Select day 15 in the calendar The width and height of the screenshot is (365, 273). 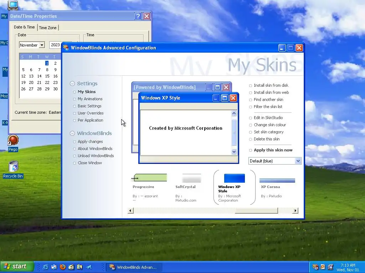pos(47,76)
